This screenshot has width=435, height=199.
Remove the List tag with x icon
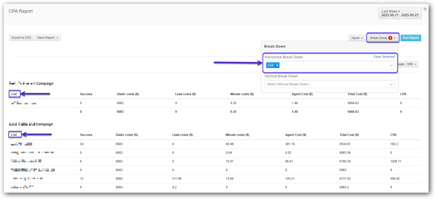(277, 65)
